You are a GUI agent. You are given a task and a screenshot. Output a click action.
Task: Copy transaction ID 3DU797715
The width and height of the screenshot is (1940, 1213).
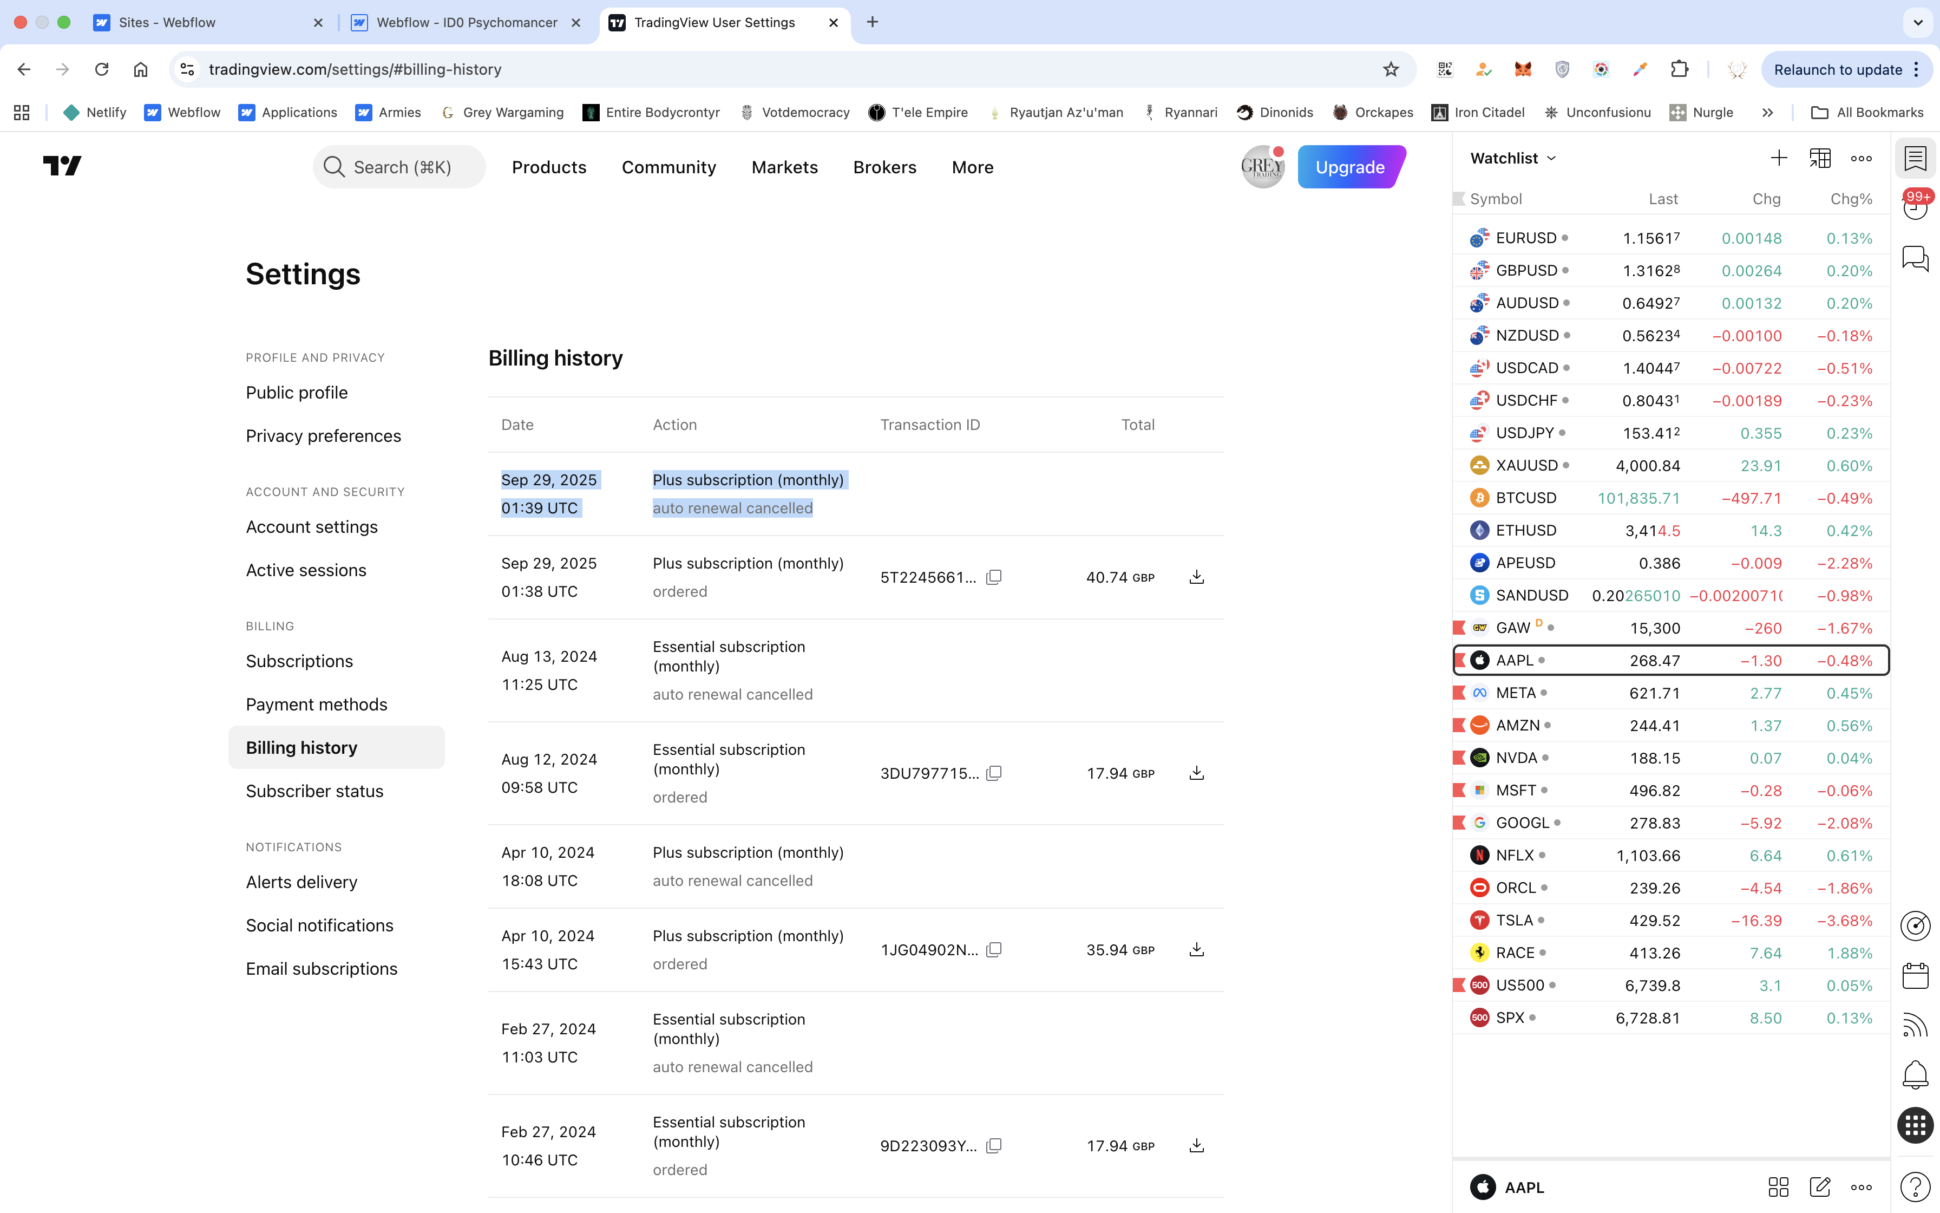[994, 773]
